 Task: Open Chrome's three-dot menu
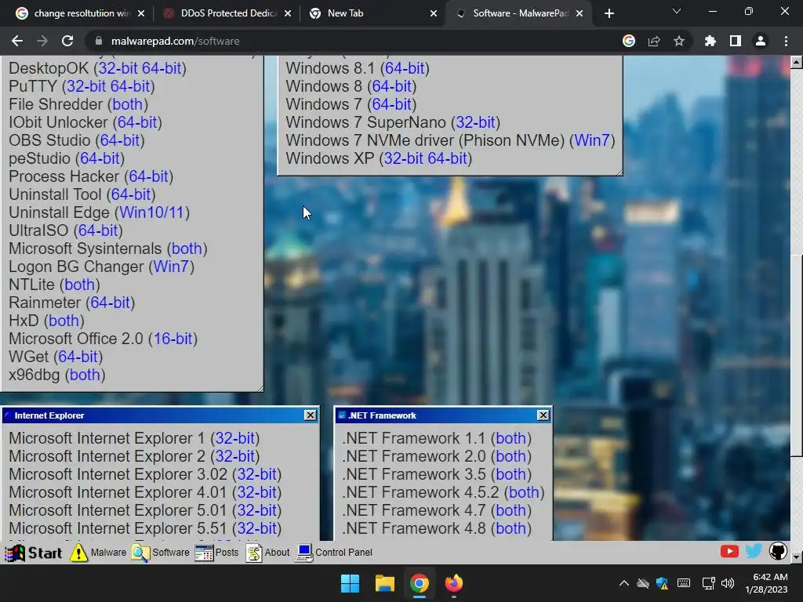(x=786, y=41)
